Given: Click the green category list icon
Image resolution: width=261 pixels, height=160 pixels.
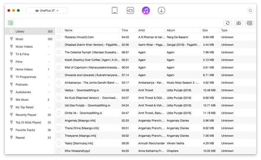Looking at the screenshot, I should click(10, 23).
